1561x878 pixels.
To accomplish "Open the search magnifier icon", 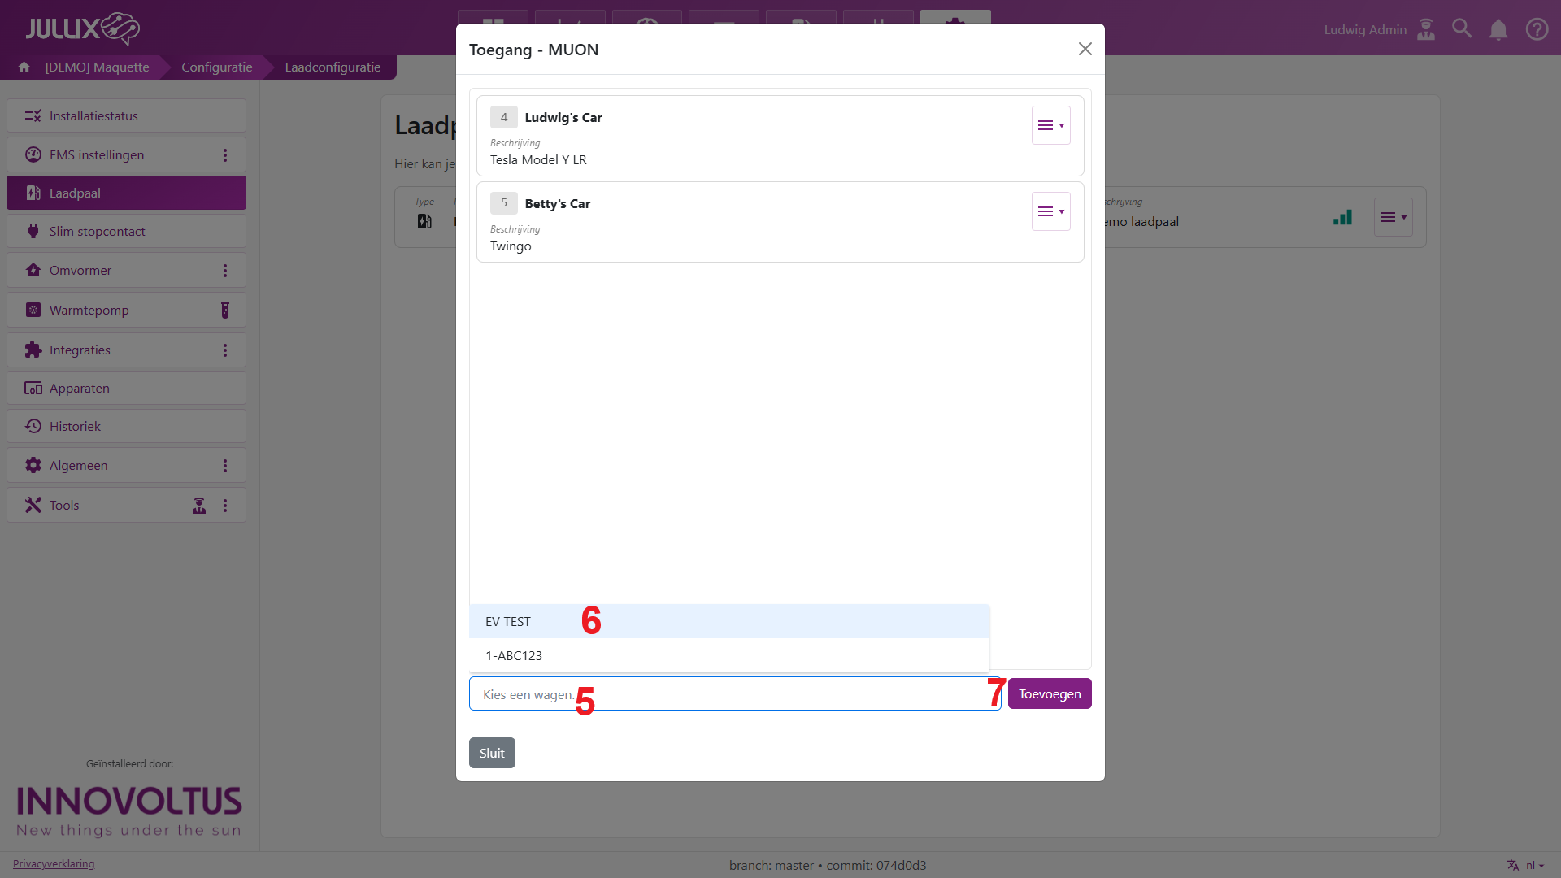I will point(1462,29).
